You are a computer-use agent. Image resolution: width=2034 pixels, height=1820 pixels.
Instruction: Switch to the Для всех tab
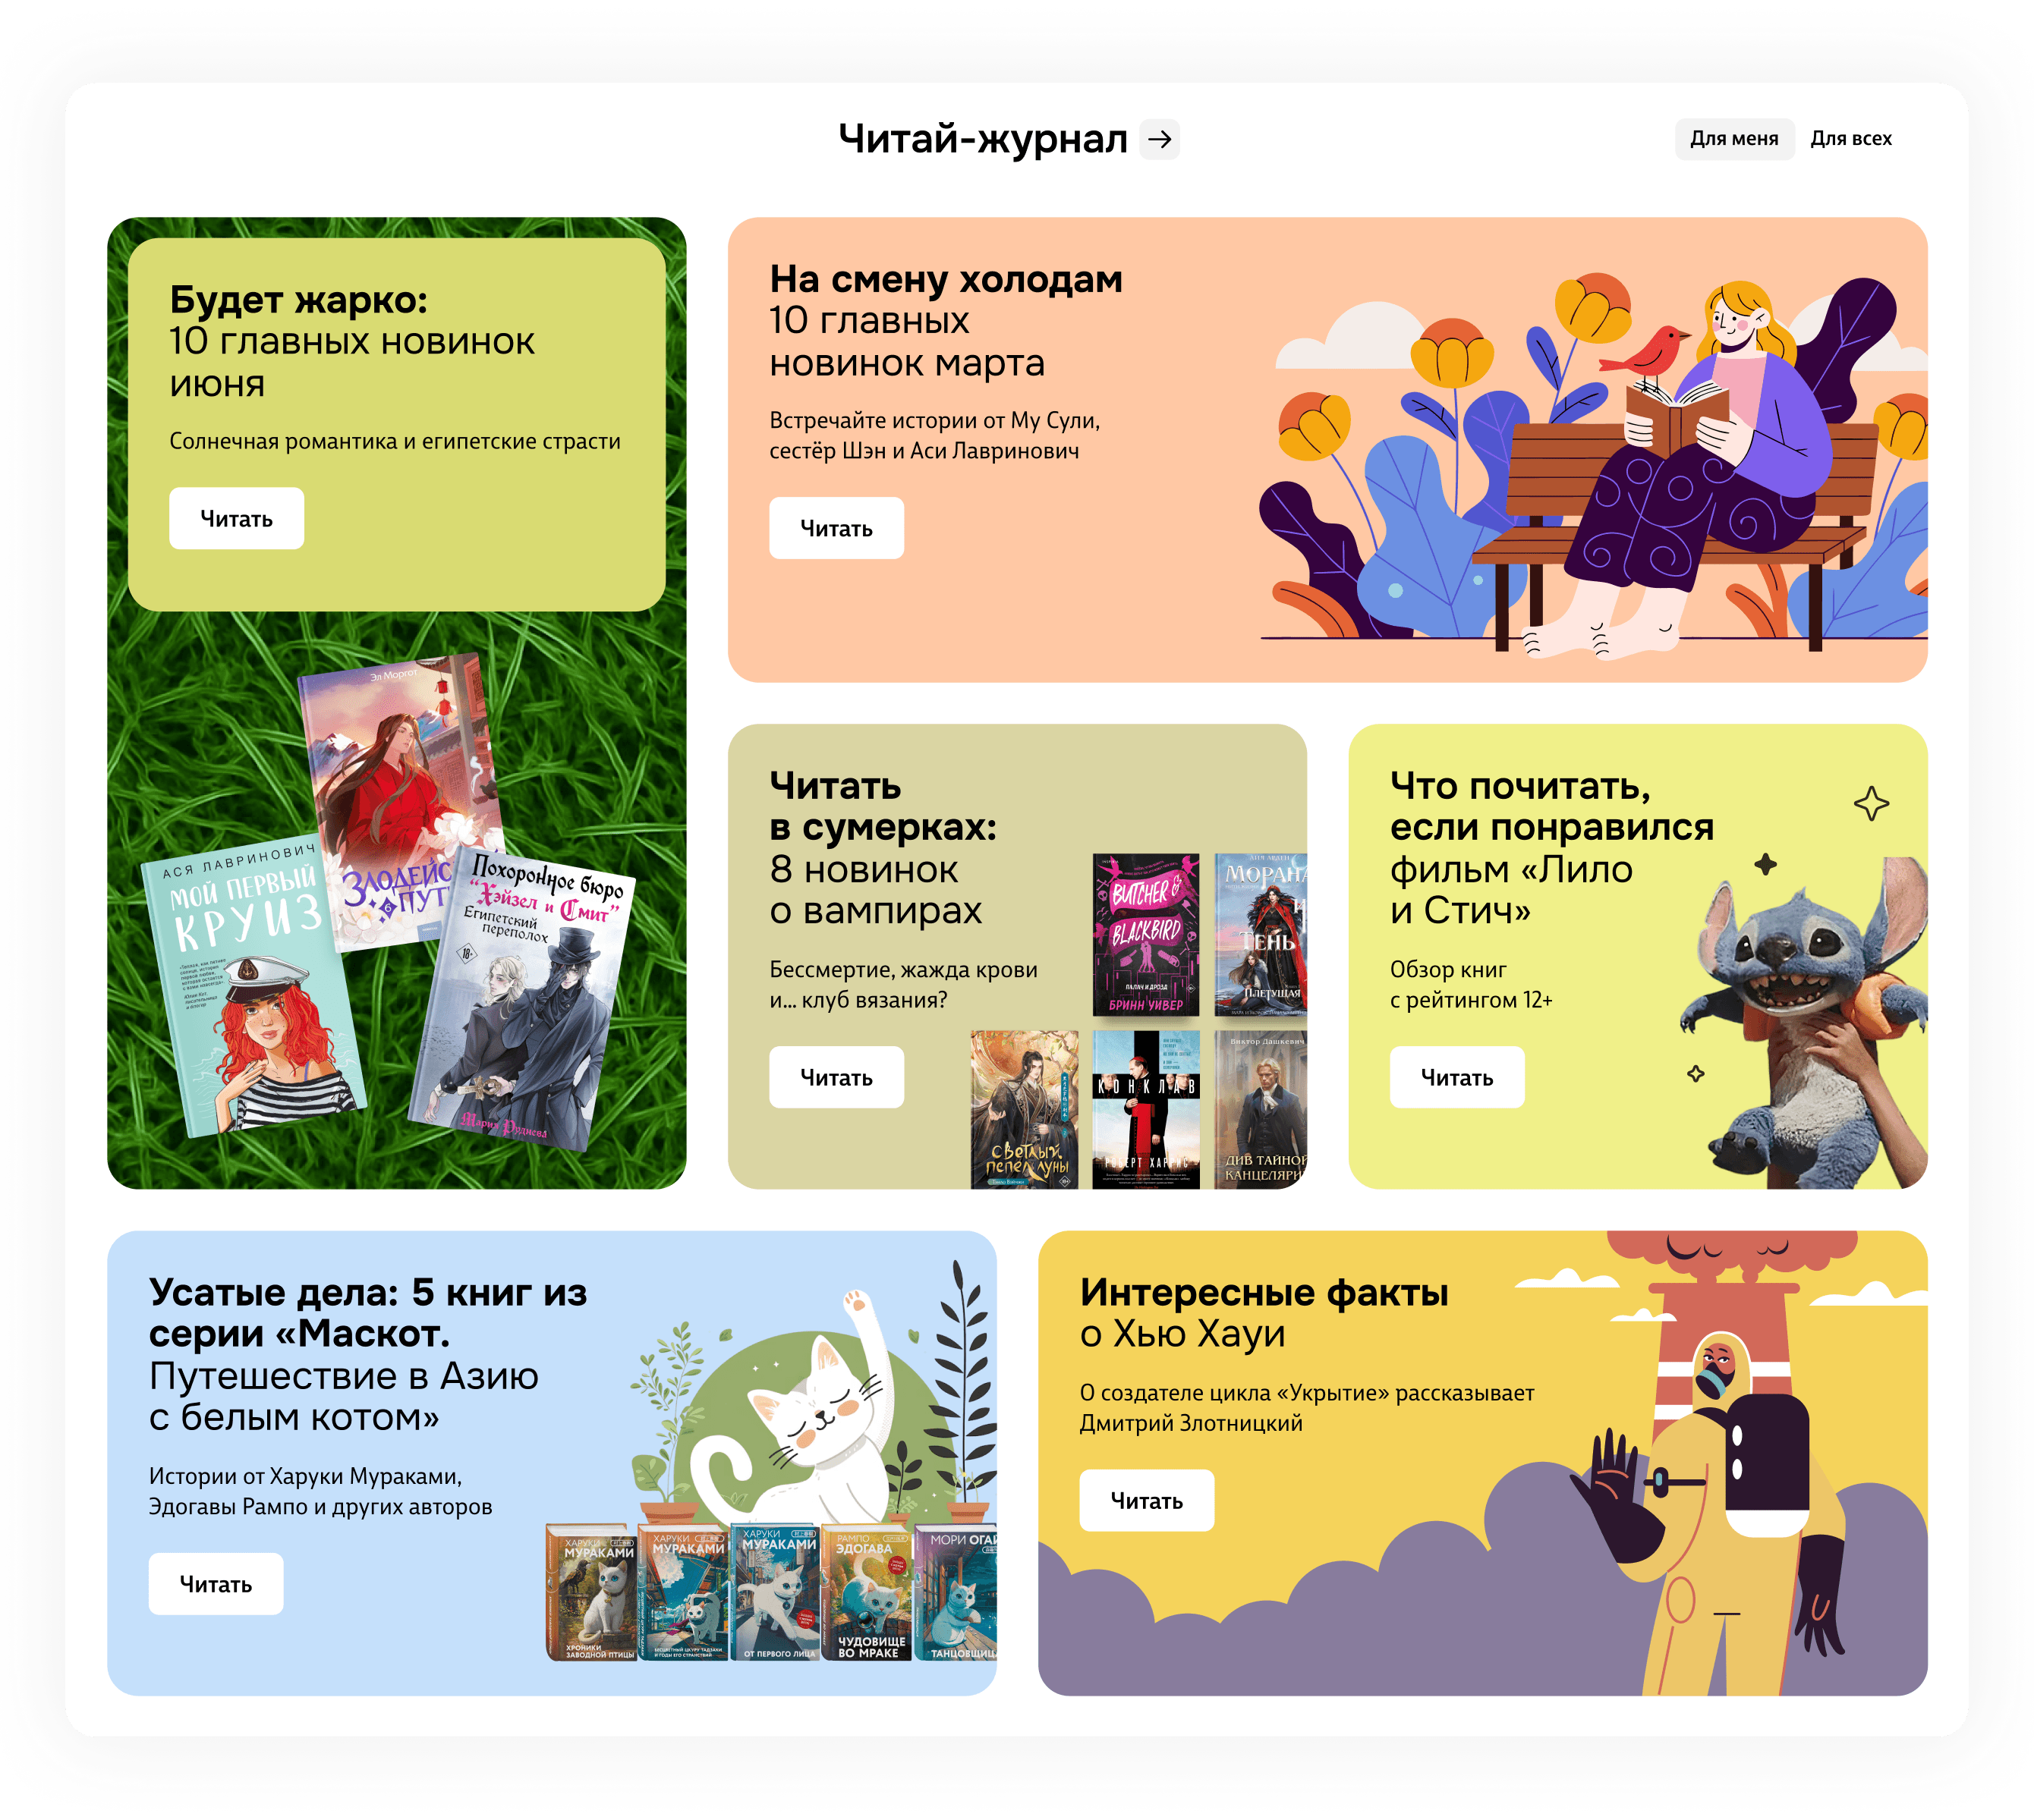click(1850, 139)
